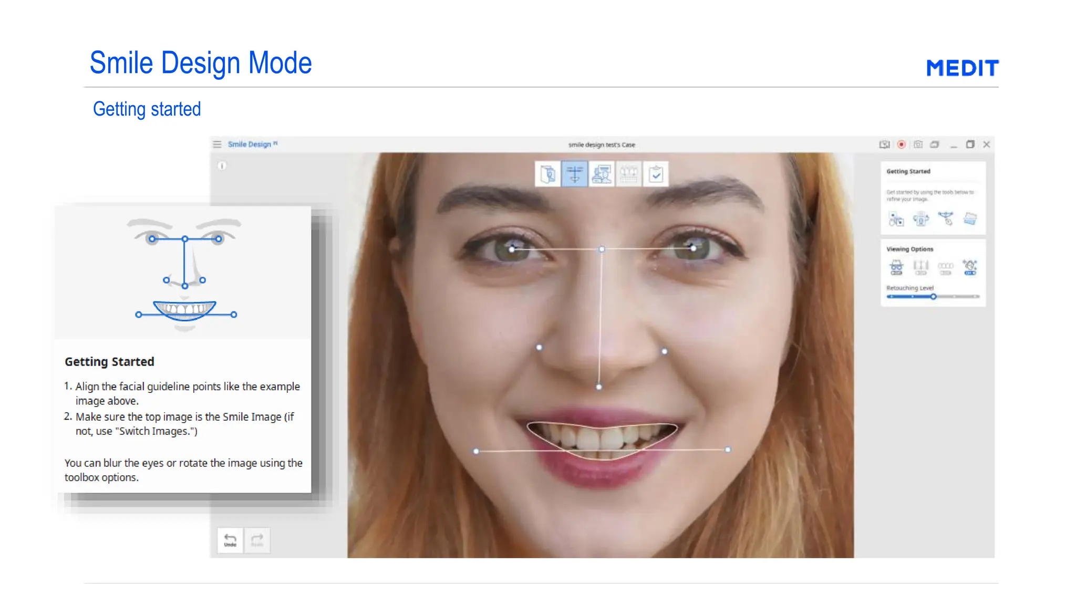Click the Retouching Level slider handle

934,297
